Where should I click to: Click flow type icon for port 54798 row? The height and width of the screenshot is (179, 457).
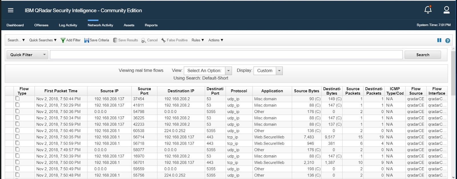point(17,111)
